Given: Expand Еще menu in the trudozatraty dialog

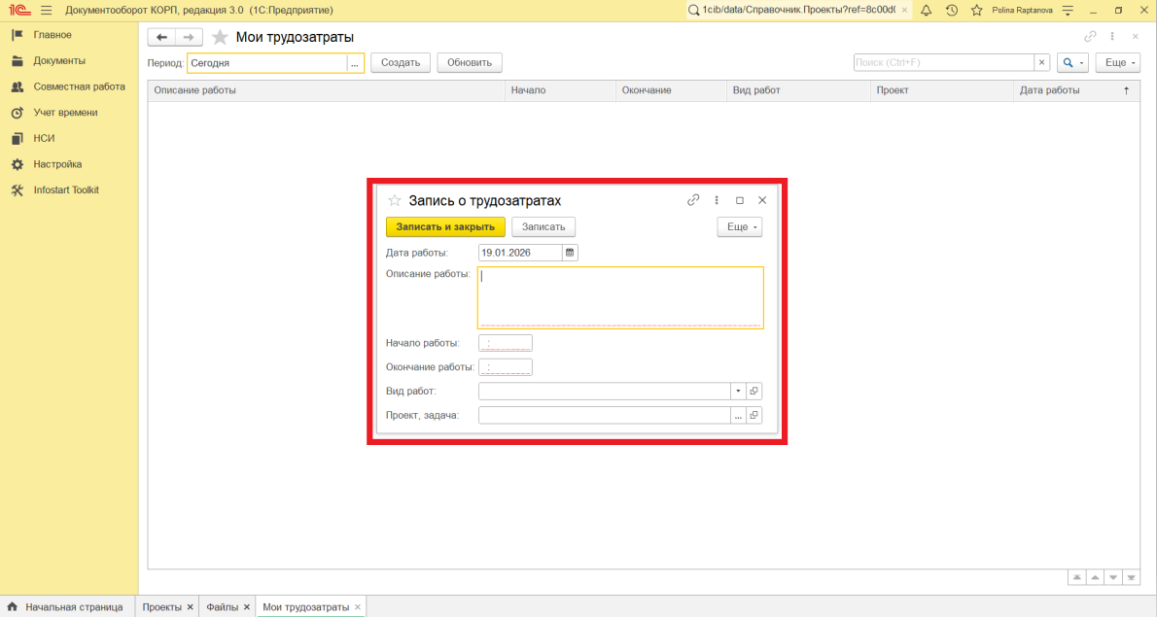Looking at the screenshot, I should tap(739, 226).
